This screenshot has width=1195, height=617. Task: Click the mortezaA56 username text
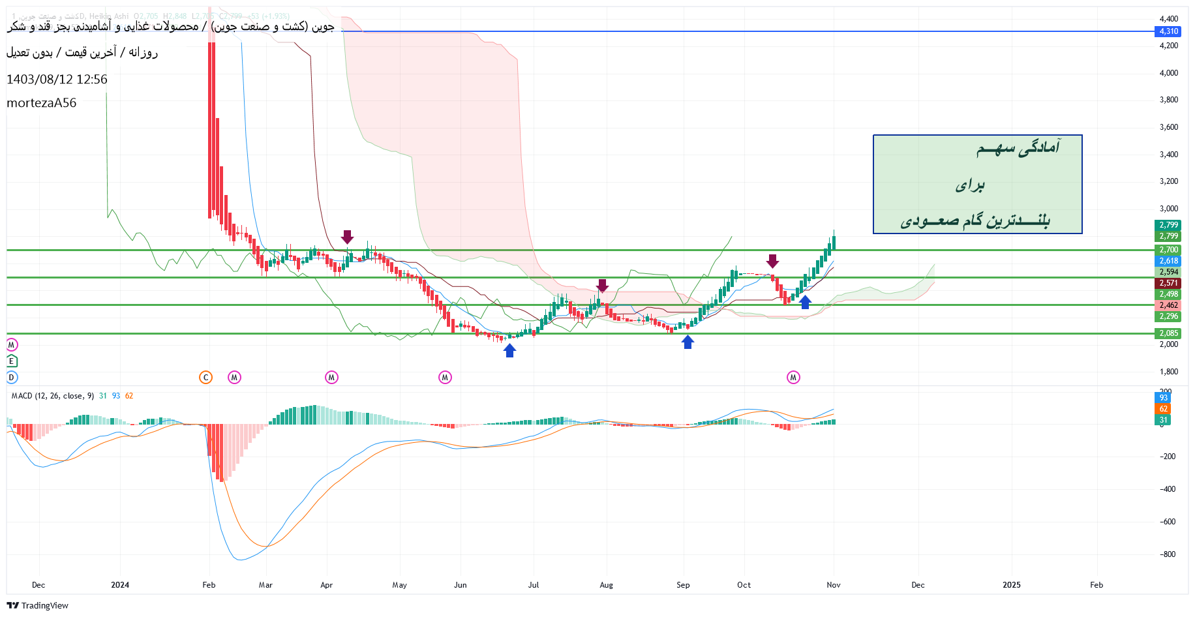(x=42, y=103)
